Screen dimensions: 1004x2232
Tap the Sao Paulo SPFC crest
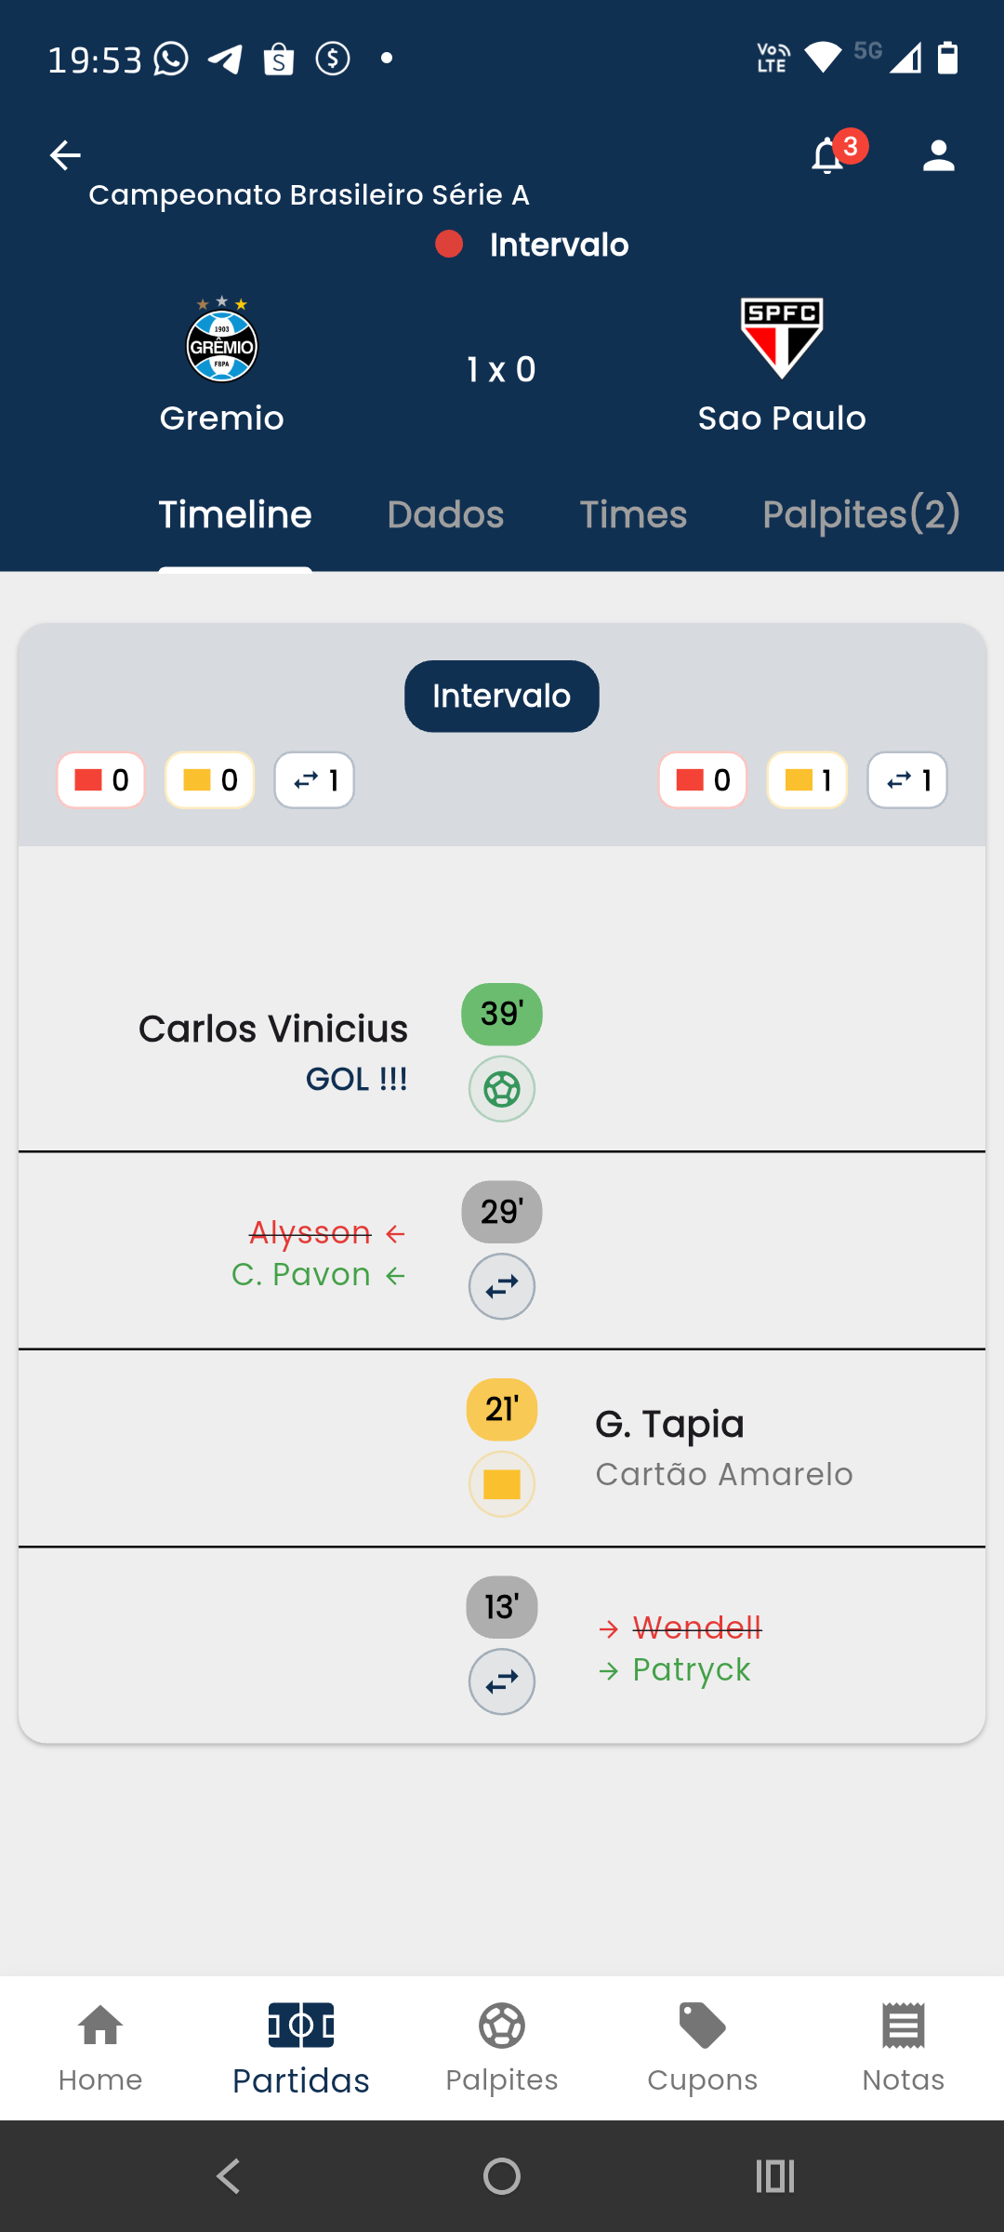[782, 339]
